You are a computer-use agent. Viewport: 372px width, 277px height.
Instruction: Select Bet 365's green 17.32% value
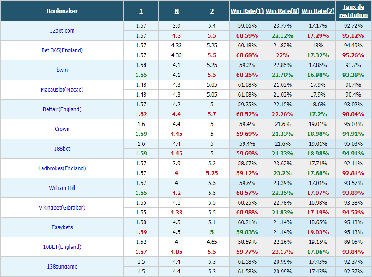(x=318, y=55)
